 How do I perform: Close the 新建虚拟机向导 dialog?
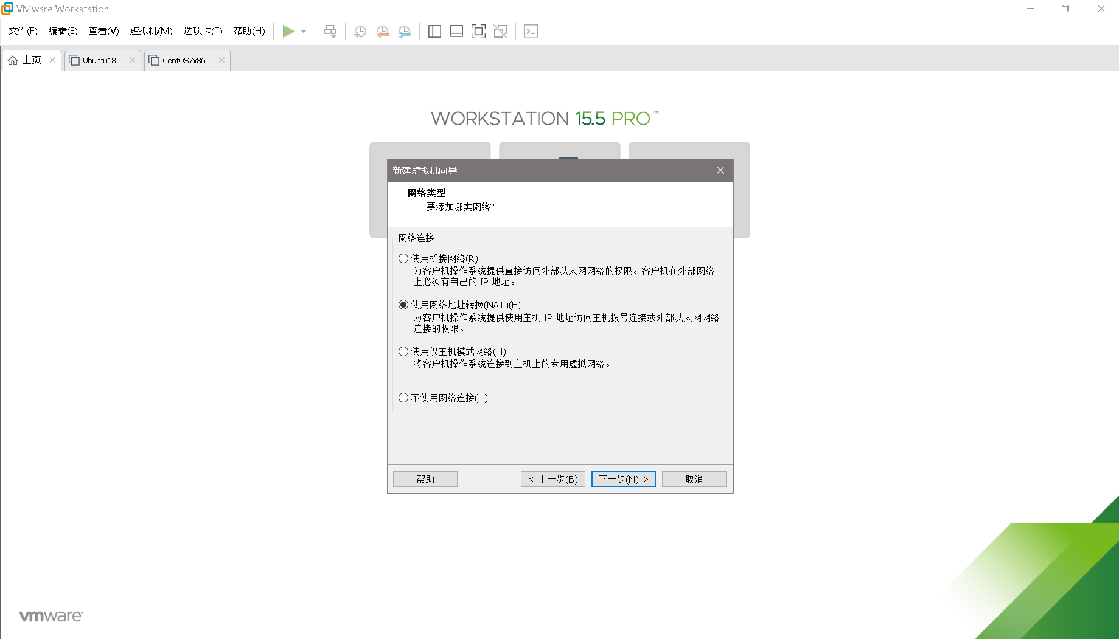click(720, 170)
